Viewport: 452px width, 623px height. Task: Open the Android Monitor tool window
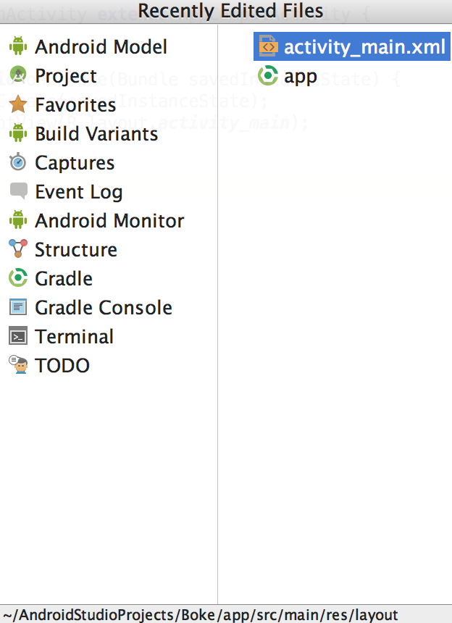[x=109, y=221]
